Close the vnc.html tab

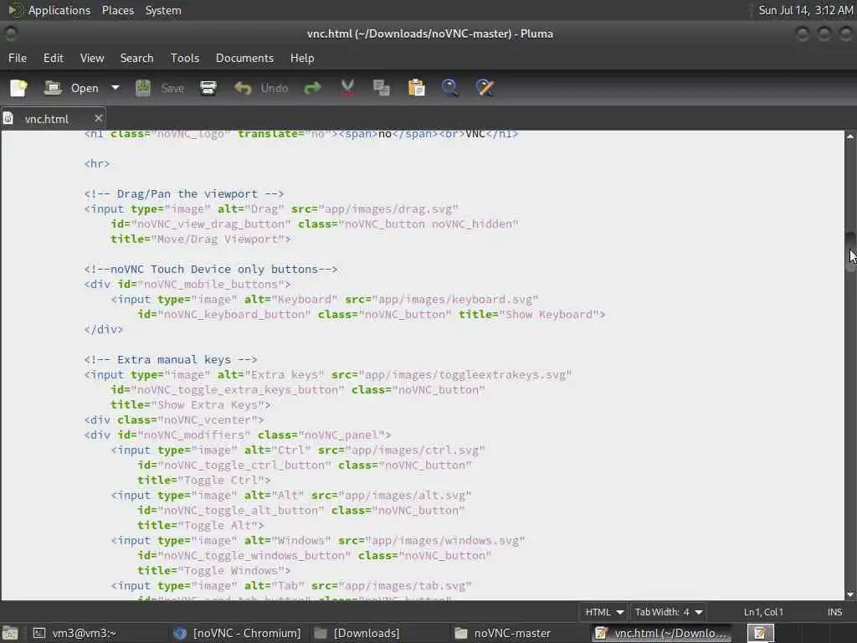click(x=99, y=118)
